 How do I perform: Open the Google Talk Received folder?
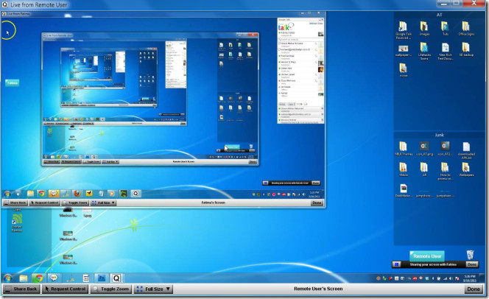(x=404, y=30)
